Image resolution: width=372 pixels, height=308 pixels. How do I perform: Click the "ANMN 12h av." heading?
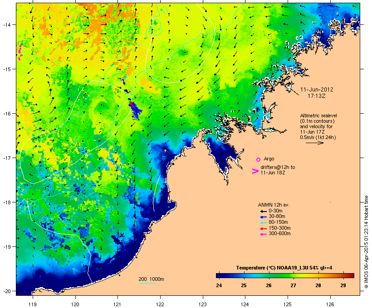[274, 205]
